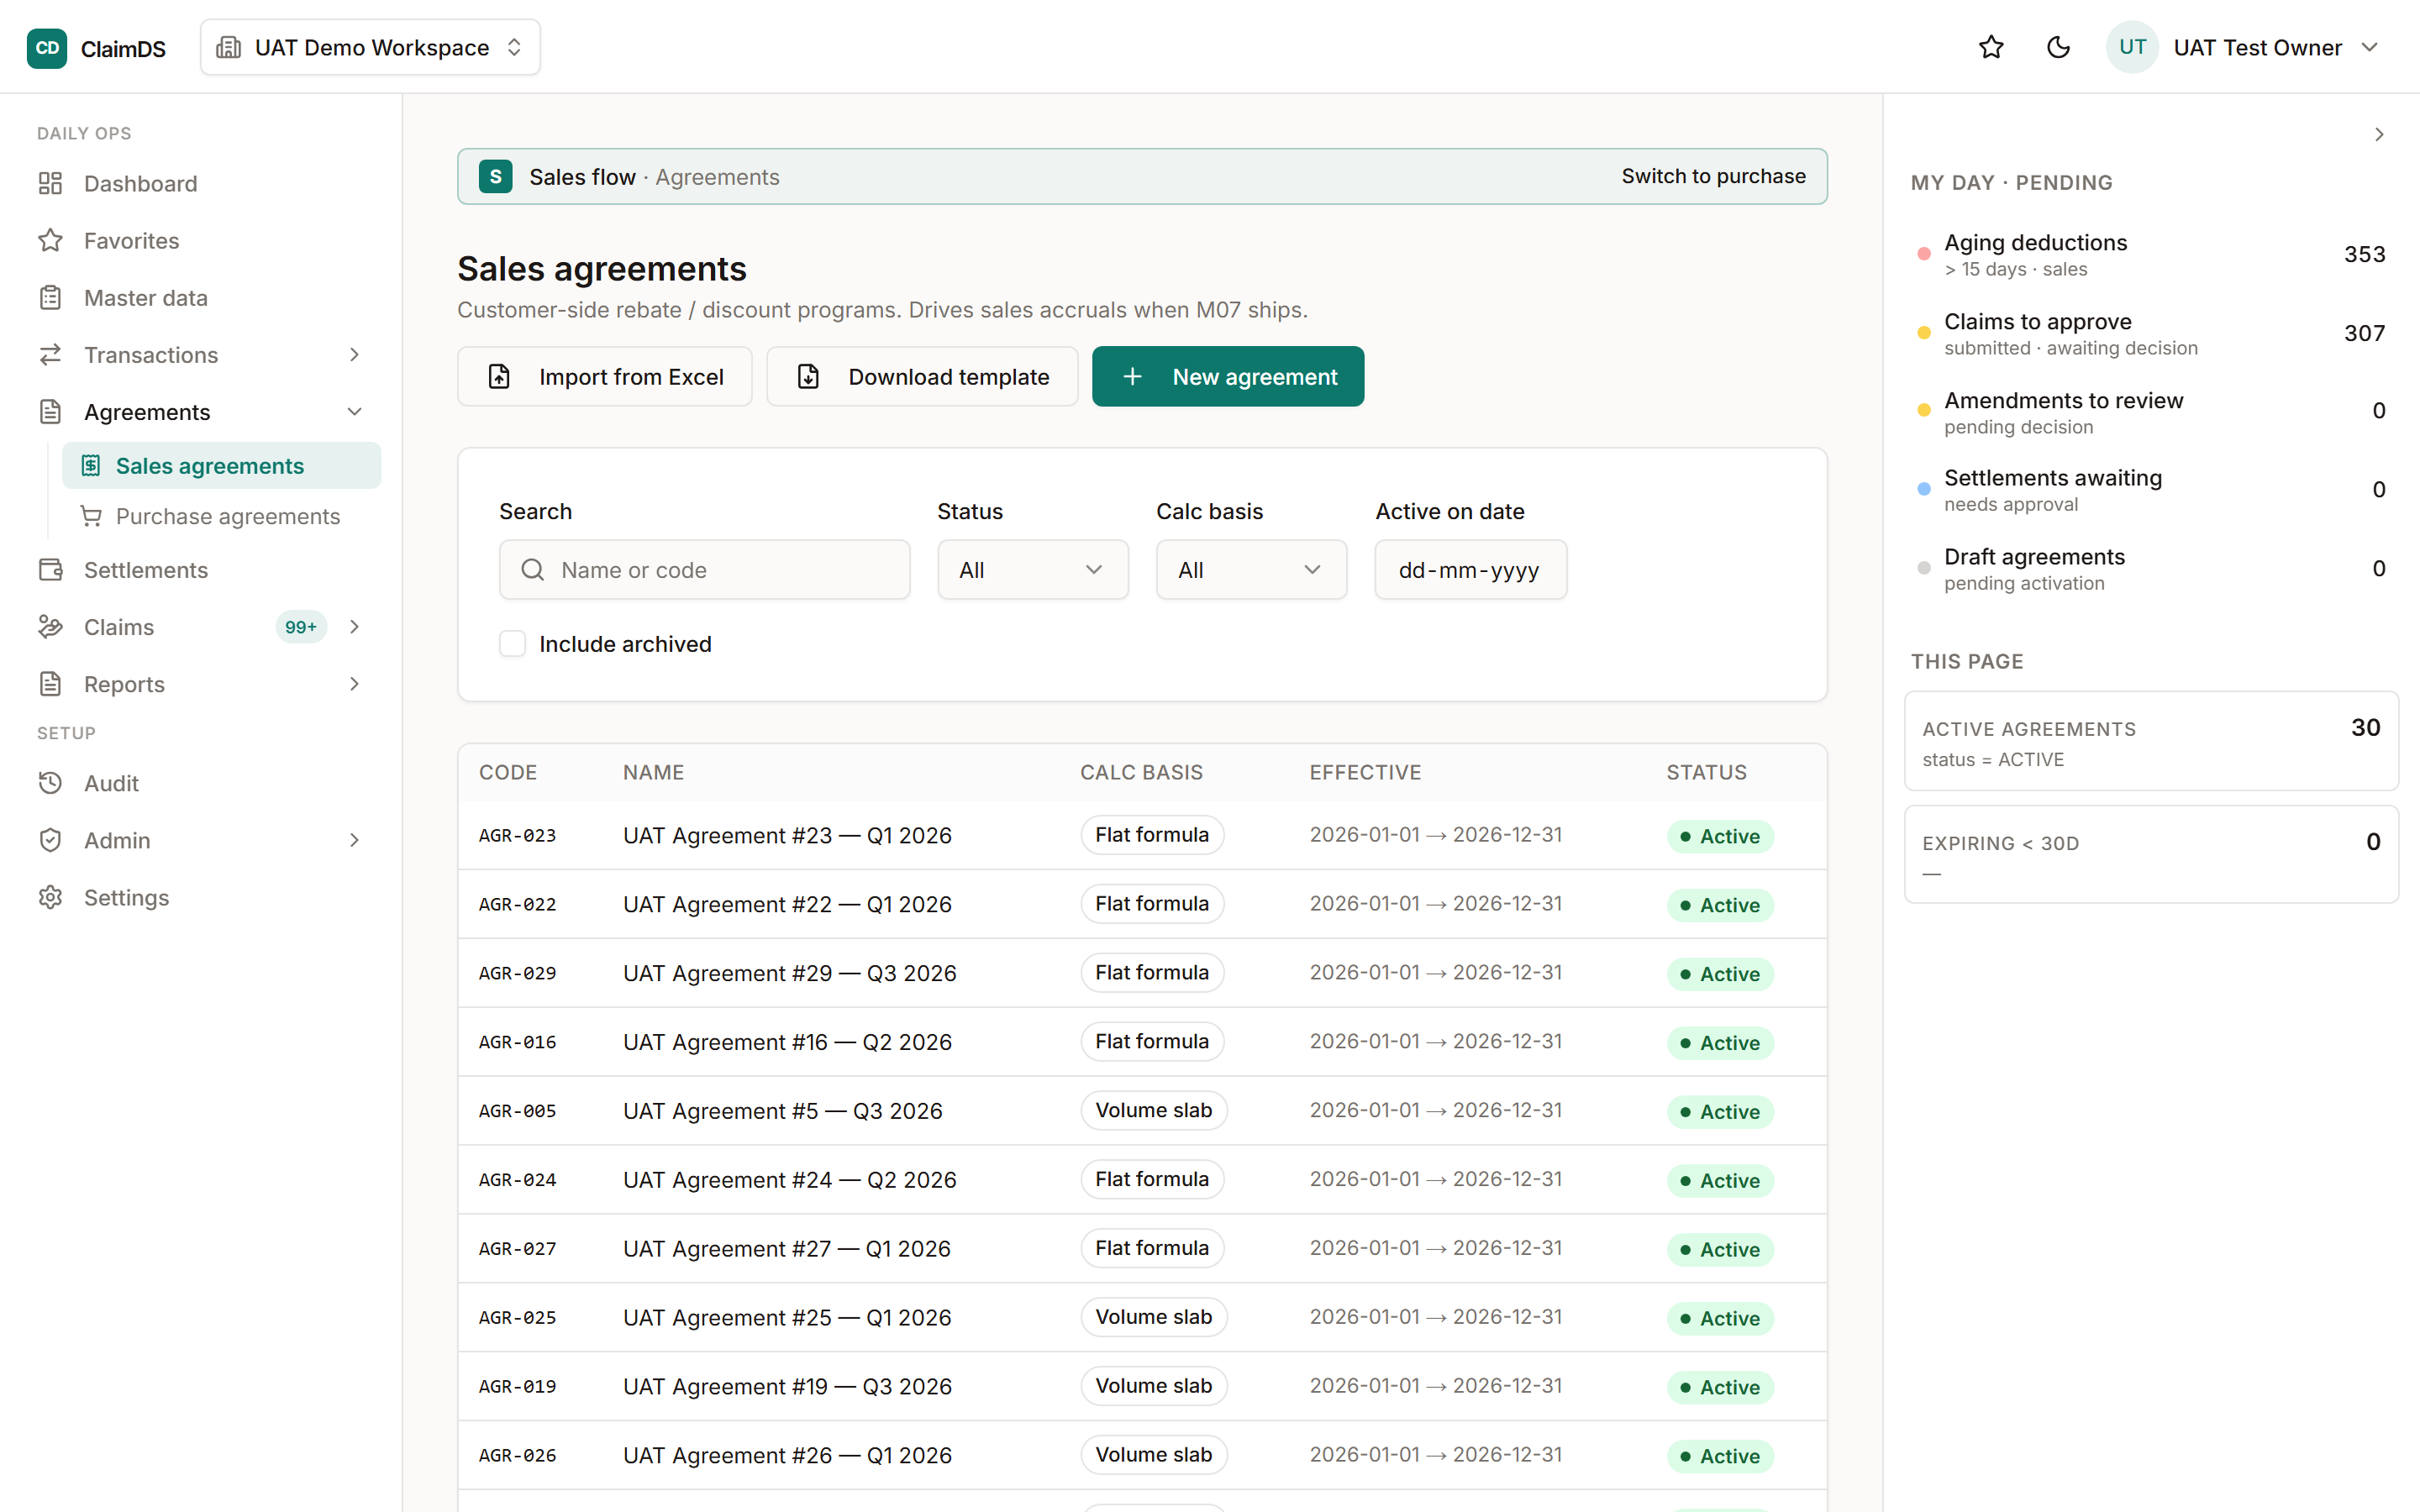Click the 99+ Claims badge
Image resolution: width=2420 pixels, height=1512 pixels.
pyautogui.click(x=301, y=626)
